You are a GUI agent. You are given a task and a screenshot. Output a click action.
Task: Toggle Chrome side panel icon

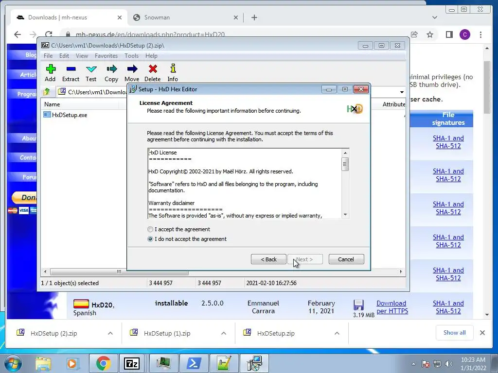tap(449, 34)
